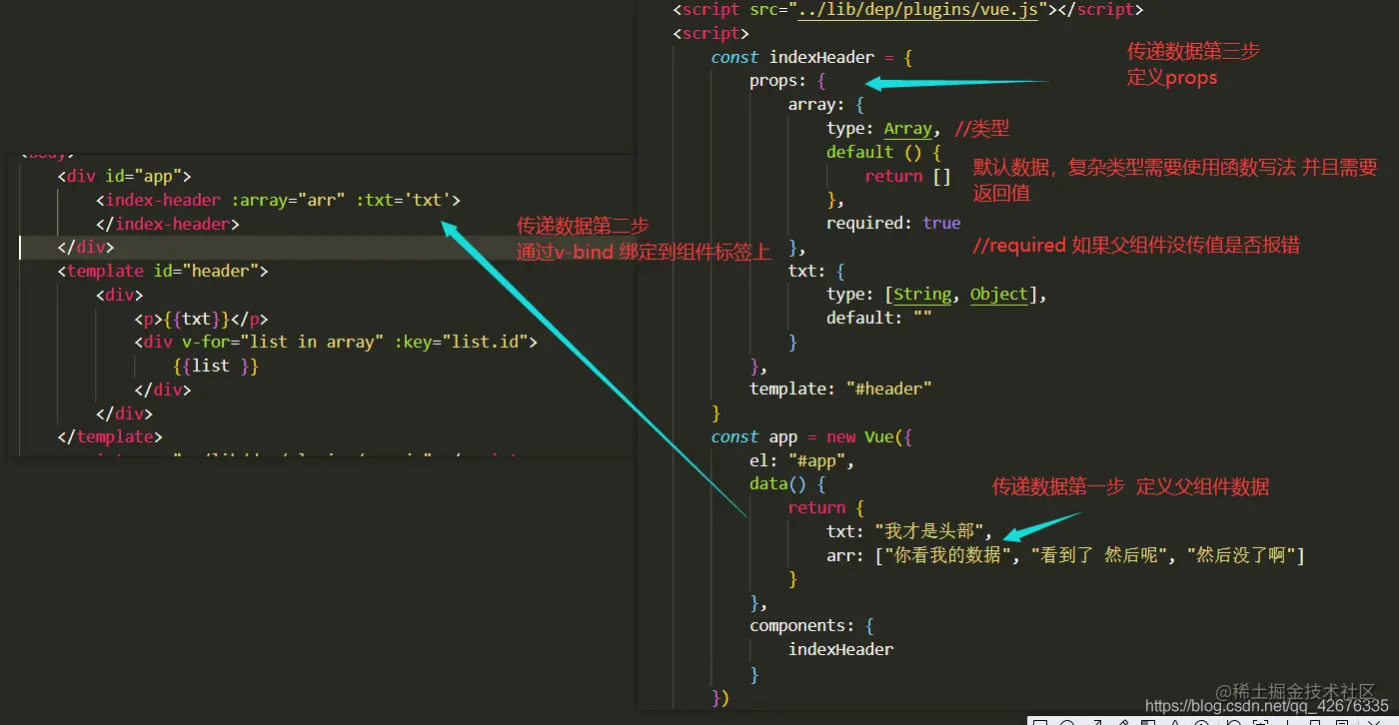The width and height of the screenshot is (1399, 725).
Task: Click the 'return []' statement
Action: [x=908, y=176]
